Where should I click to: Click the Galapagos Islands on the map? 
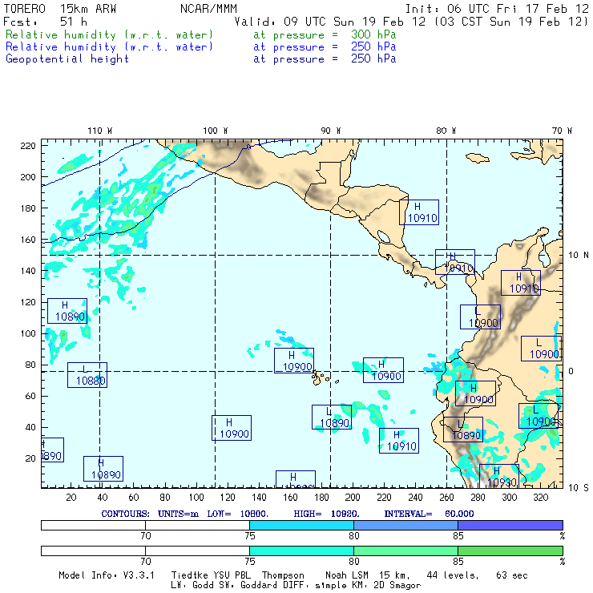[321, 376]
